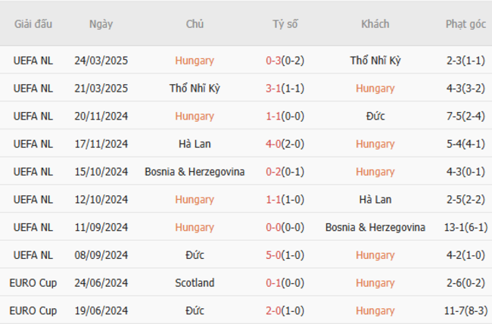
Task: Click the date 19/06/2024
Action: pos(101,310)
